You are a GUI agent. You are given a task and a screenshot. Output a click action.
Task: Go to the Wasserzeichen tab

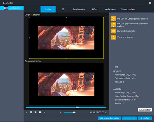(128, 9)
